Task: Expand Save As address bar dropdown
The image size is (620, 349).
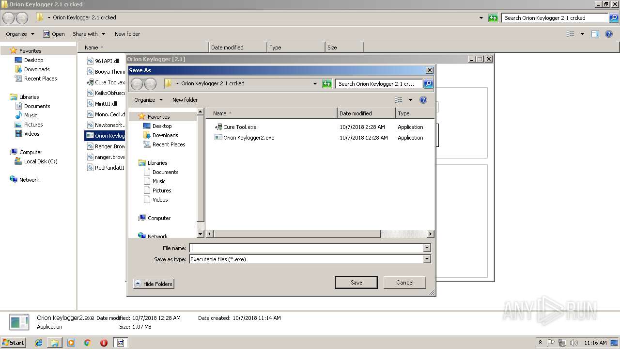Action: coord(315,84)
